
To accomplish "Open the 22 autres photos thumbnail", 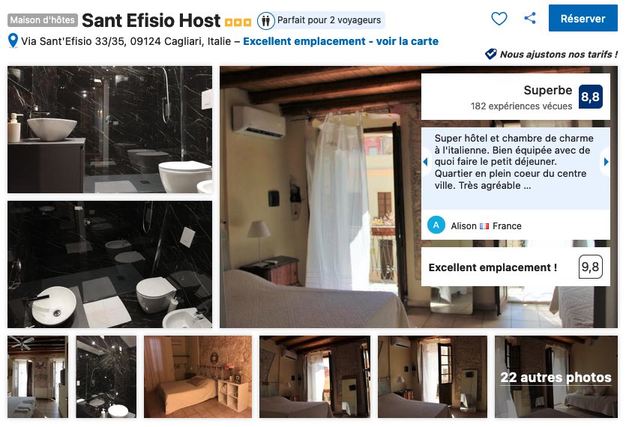I will coord(556,377).
